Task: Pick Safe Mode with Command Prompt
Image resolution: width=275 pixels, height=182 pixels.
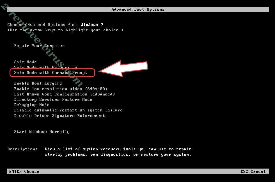Action: pyautogui.click(x=51, y=73)
